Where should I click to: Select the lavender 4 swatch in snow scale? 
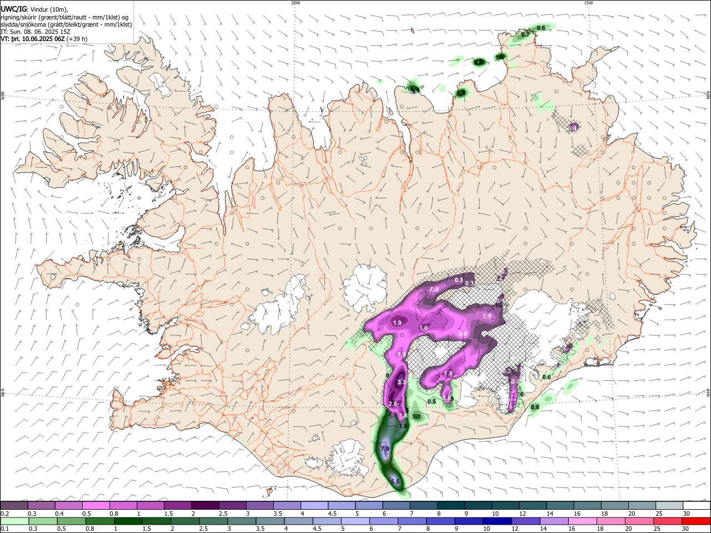(x=314, y=505)
